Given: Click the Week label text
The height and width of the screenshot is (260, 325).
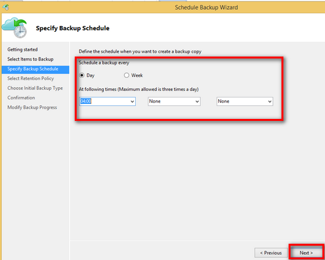Looking at the screenshot, I should 137,75.
